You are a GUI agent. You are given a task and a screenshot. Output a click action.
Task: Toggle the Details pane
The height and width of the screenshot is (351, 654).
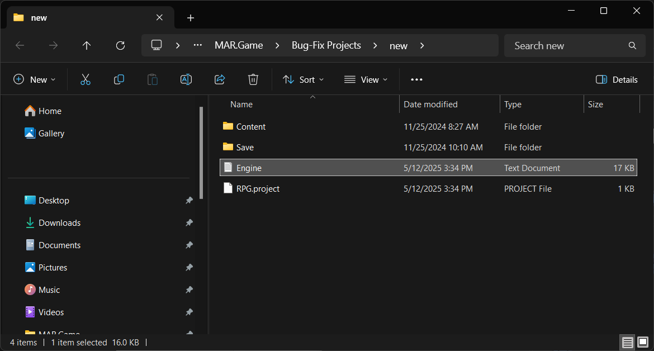pos(617,79)
